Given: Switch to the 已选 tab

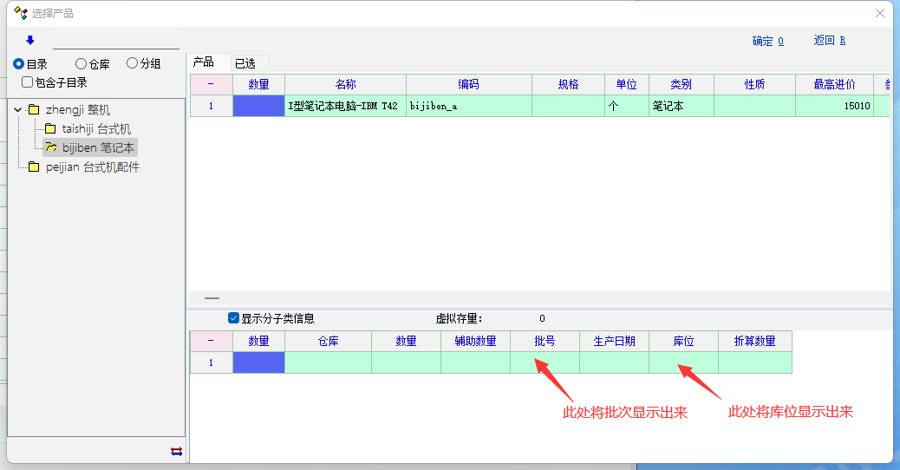Looking at the screenshot, I should point(245,63).
